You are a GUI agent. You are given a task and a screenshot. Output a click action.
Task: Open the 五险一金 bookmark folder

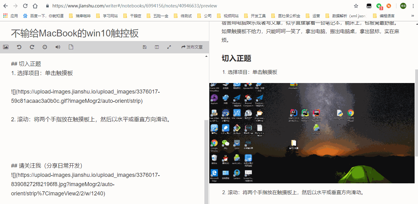point(158,16)
